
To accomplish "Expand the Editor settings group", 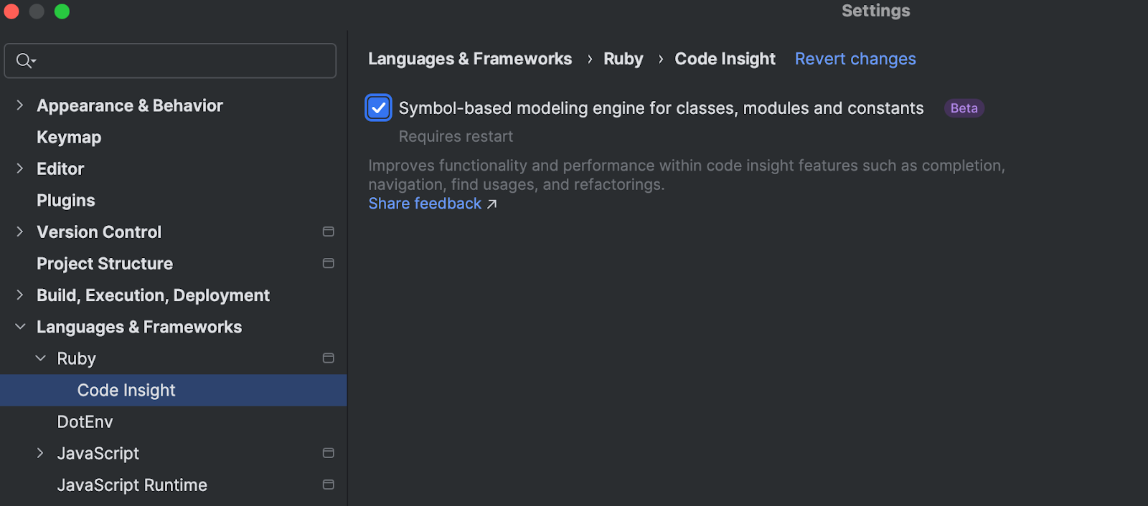I will [20, 168].
